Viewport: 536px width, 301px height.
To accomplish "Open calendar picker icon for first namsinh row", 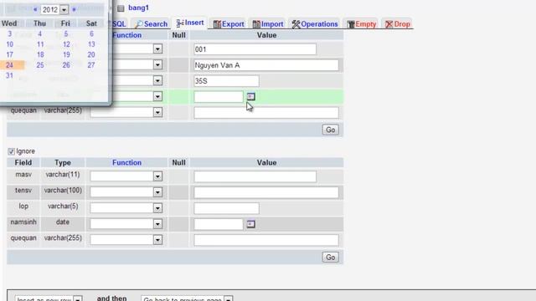I will (251, 97).
